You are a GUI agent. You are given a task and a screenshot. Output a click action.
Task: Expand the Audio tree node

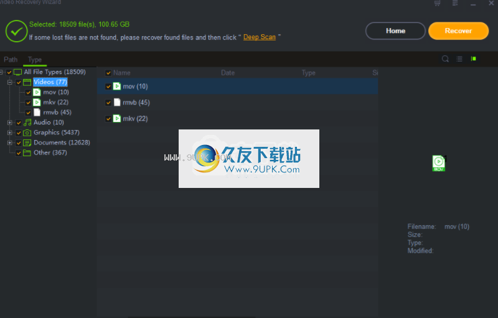click(10, 123)
